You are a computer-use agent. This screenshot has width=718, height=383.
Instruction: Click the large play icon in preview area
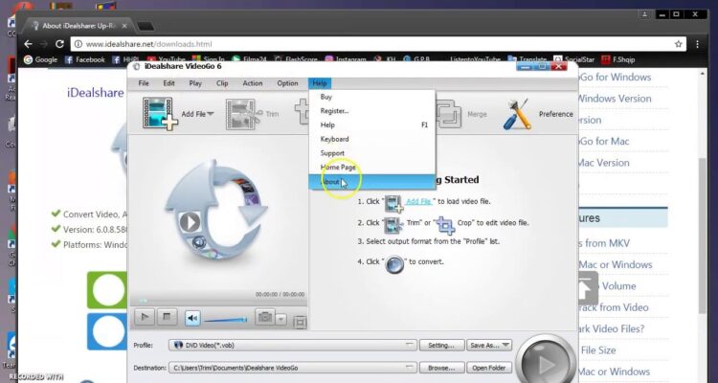191,222
